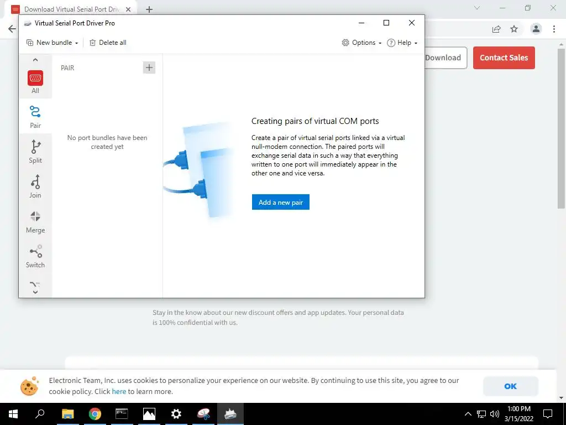The width and height of the screenshot is (566, 425).
Task: Open the Pair bundle type
Action: coord(35,116)
